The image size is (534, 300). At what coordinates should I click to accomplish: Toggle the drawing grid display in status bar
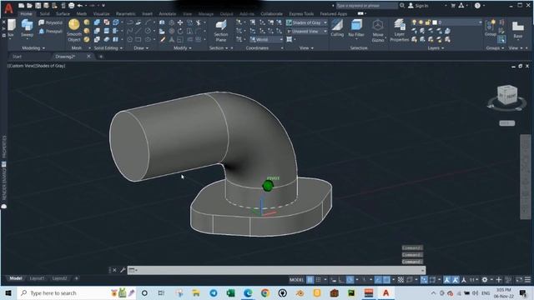coord(310,280)
